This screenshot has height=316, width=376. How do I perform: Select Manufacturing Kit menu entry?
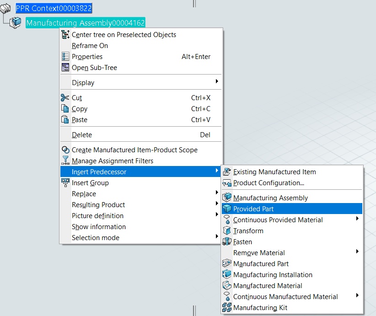click(292, 308)
